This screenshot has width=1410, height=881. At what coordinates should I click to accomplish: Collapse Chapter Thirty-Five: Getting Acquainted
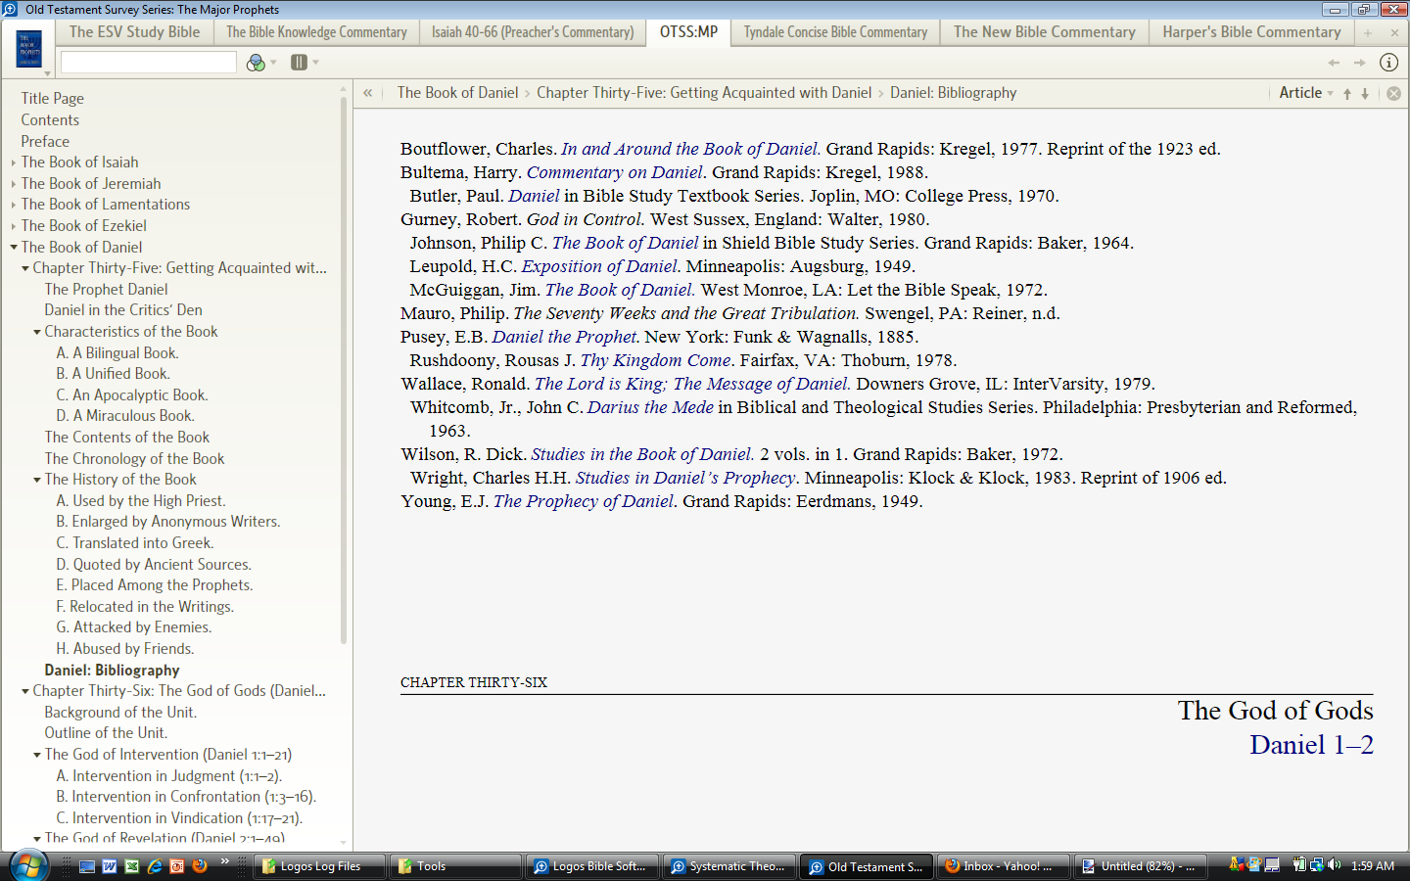25,268
